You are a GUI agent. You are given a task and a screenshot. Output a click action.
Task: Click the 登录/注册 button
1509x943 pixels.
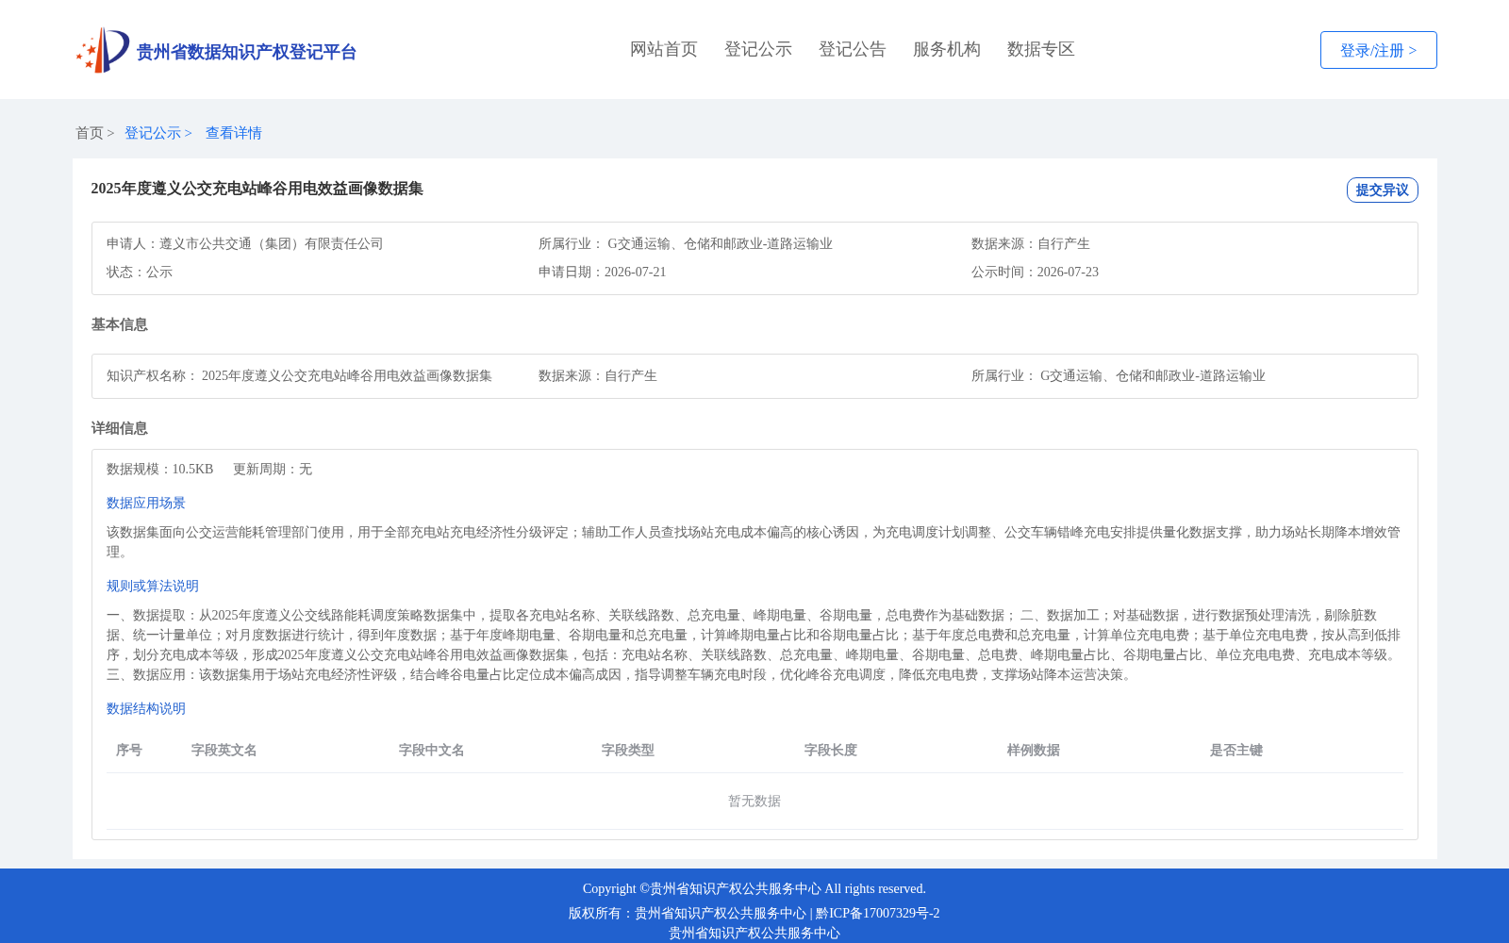pyautogui.click(x=1378, y=50)
